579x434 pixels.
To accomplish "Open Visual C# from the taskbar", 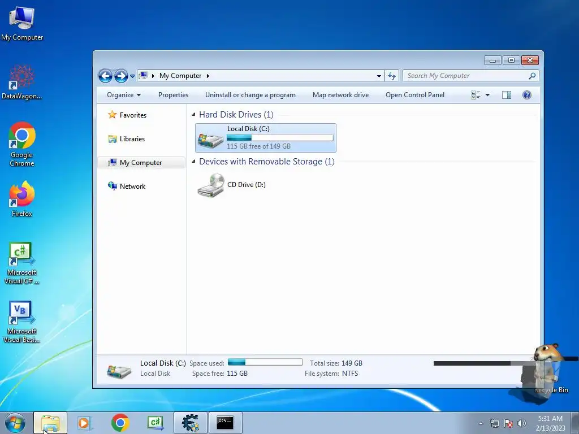I will [x=155, y=423].
